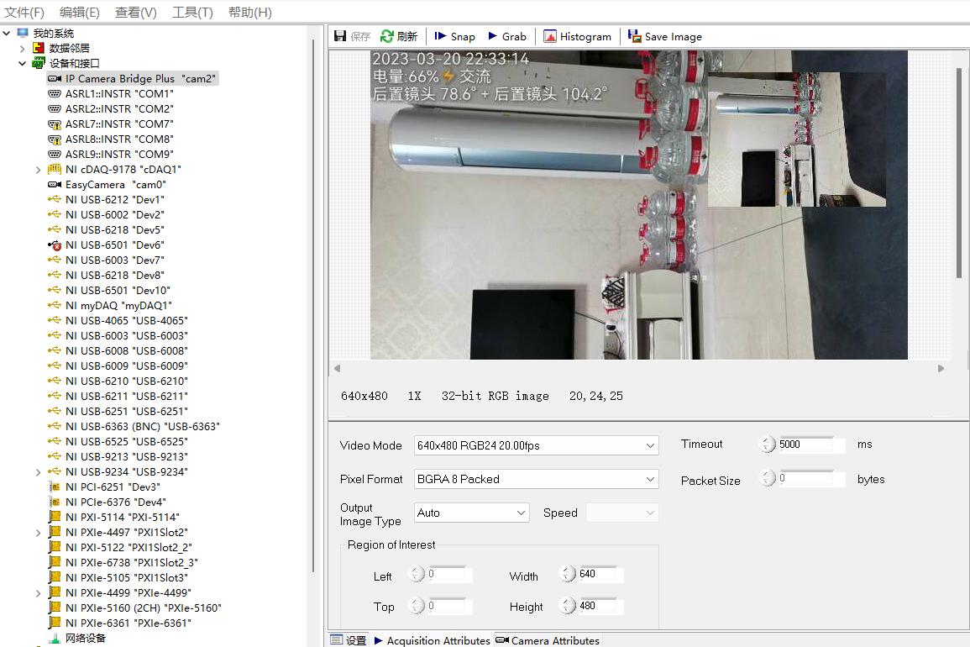
Task: Switch to the Acquisition Attributes tab
Action: coord(432,640)
